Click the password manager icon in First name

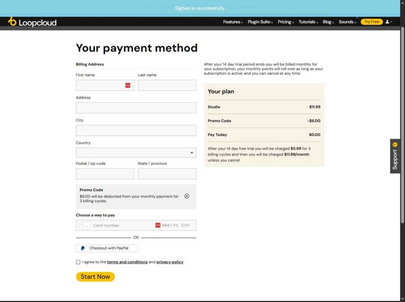pos(128,85)
